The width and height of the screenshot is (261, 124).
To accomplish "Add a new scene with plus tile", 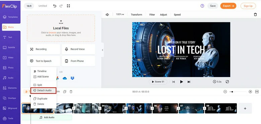I will pos(245,108).
